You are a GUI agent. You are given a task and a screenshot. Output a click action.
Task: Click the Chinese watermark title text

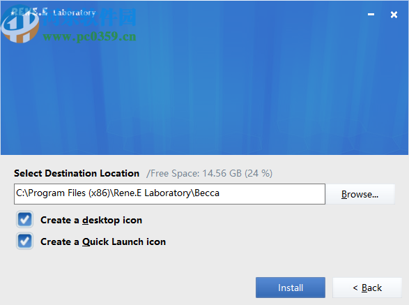point(89,17)
